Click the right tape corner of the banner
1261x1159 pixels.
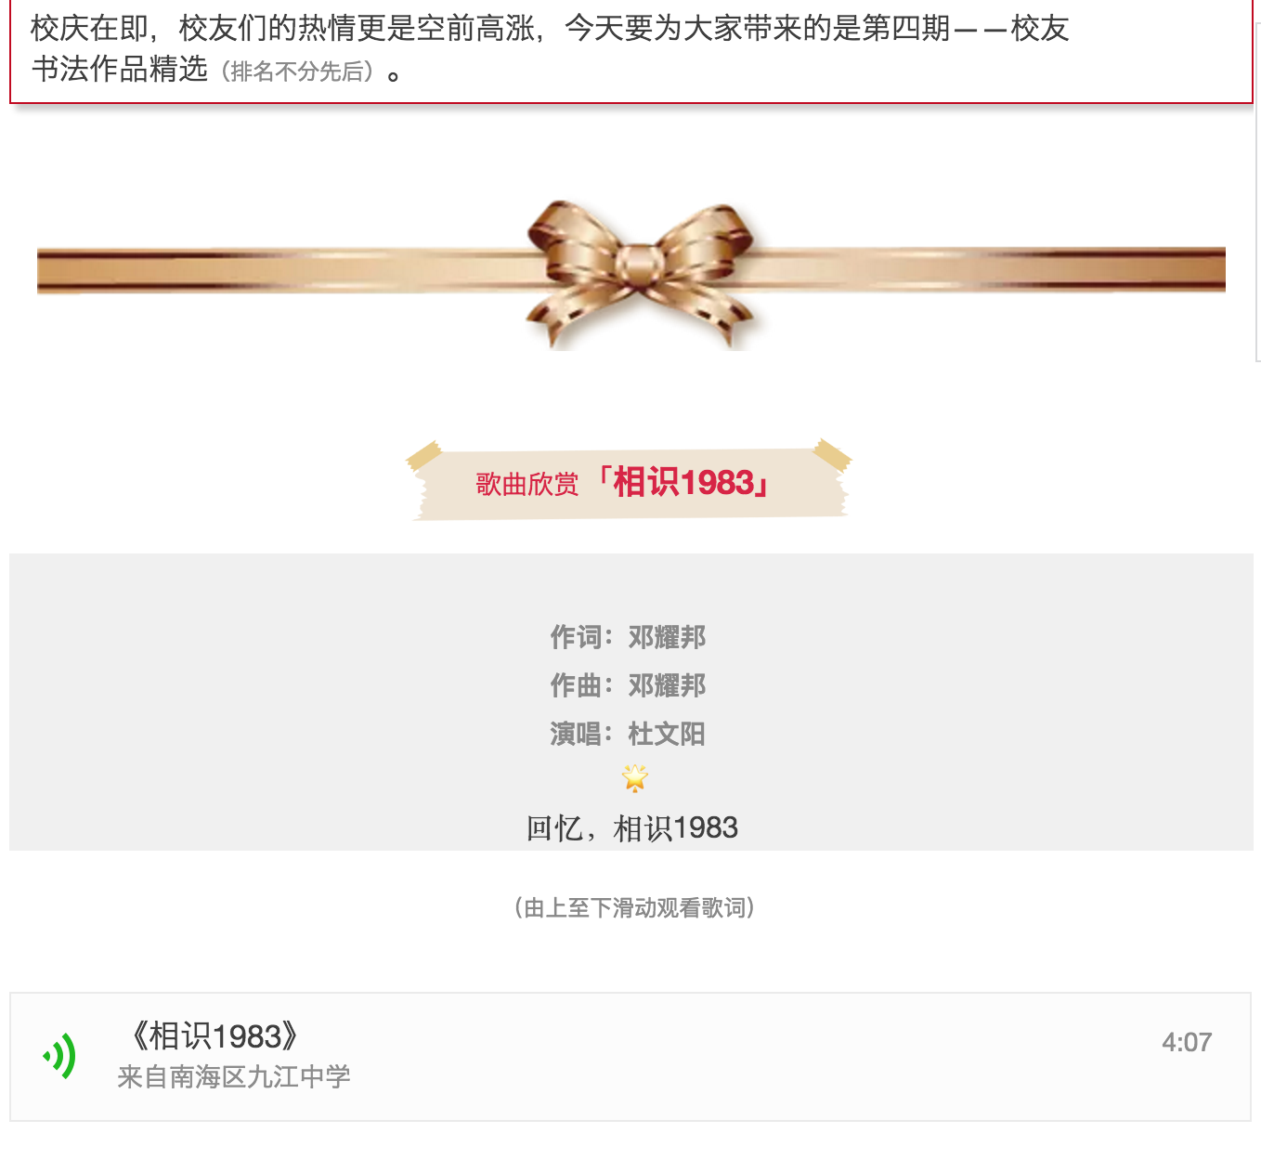tap(832, 455)
